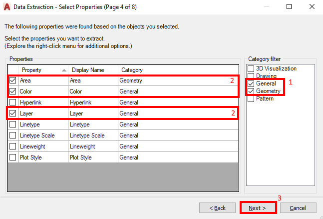The width and height of the screenshot is (323, 219).
Task: Click the Next button
Action: click(x=258, y=208)
